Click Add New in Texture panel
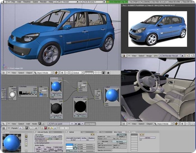The image size is (196, 153). click(148, 138)
